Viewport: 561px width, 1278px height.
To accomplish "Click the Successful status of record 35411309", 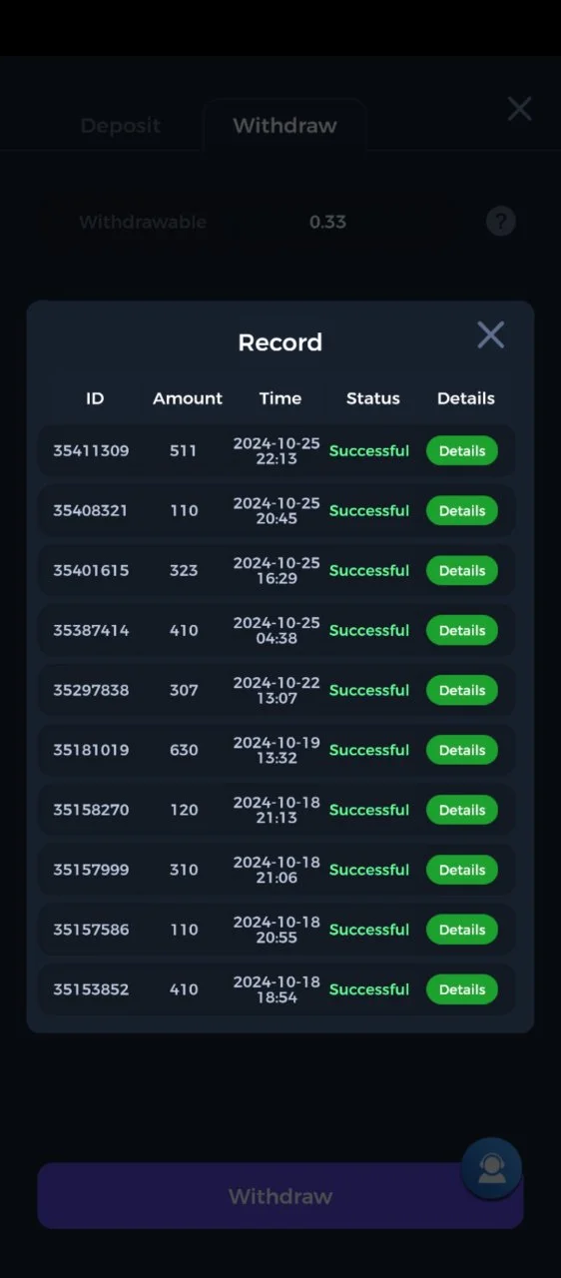I will pos(369,450).
